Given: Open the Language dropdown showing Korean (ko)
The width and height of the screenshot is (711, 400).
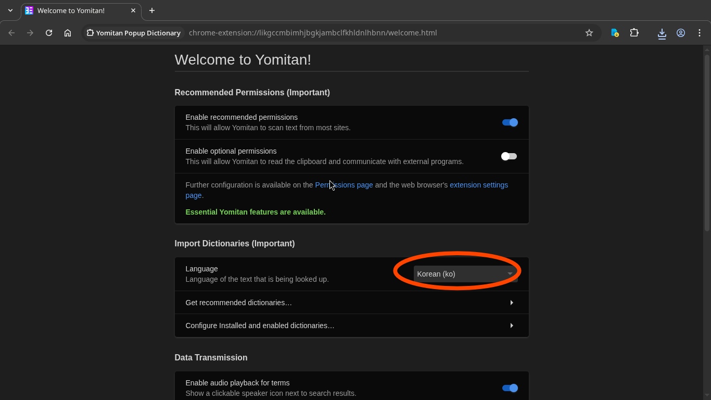Looking at the screenshot, I should click(x=465, y=274).
